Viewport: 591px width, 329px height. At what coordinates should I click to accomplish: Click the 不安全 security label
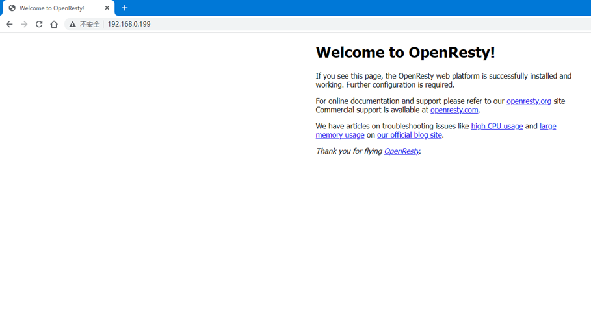[90, 24]
